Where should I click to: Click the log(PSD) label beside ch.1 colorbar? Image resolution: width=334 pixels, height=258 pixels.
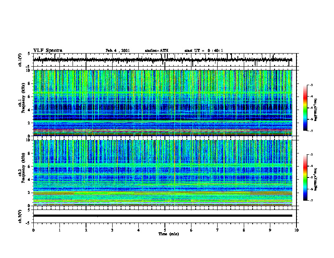click(x=316, y=110)
